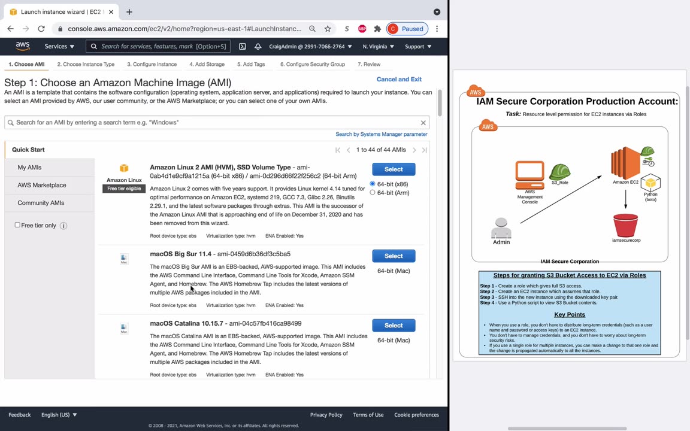Image resolution: width=690 pixels, height=431 pixels.
Task: Open the notifications bell icon
Action: (x=258, y=46)
